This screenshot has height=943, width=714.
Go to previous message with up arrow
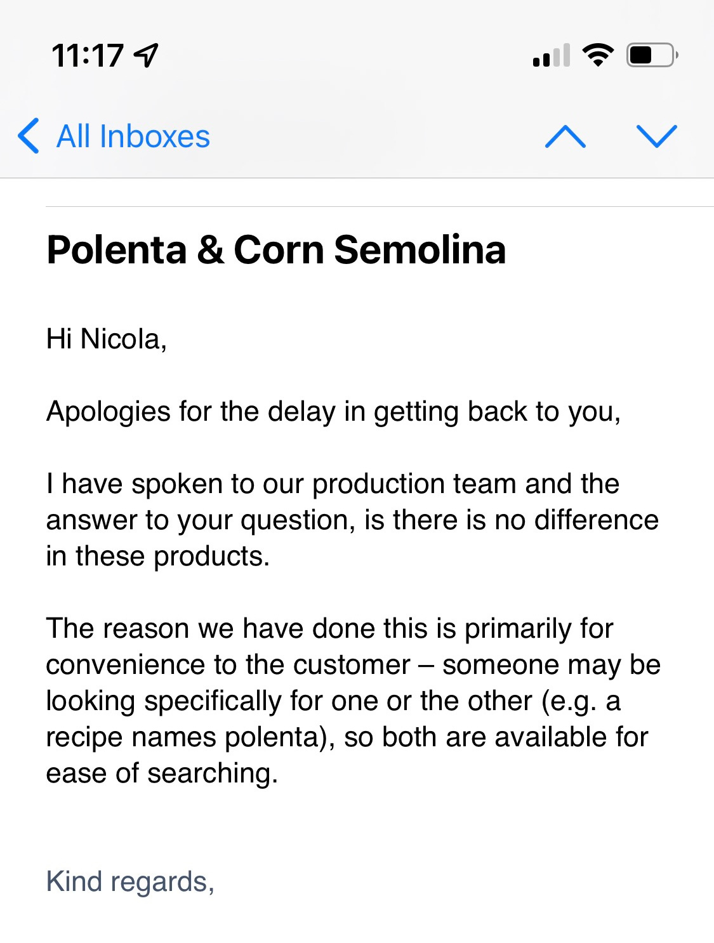click(x=565, y=136)
